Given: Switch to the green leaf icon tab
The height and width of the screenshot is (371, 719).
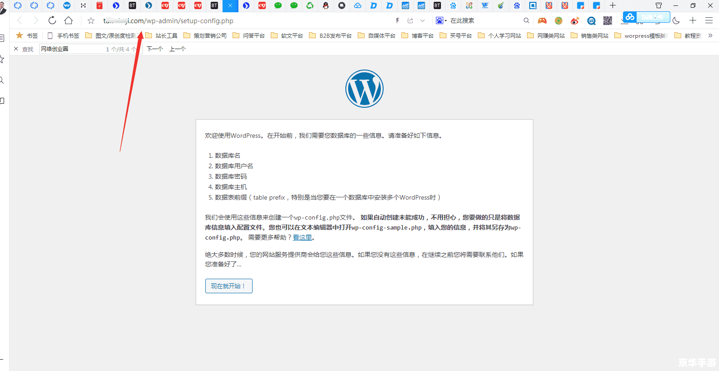Looking at the screenshot, I should tap(501, 5).
